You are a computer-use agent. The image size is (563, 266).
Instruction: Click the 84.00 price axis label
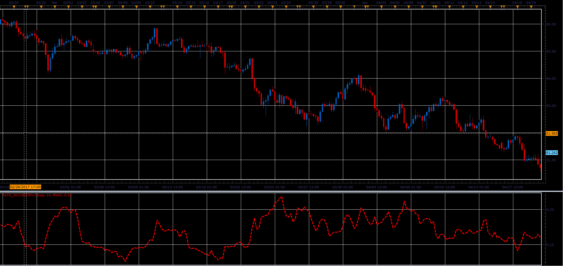click(x=551, y=79)
